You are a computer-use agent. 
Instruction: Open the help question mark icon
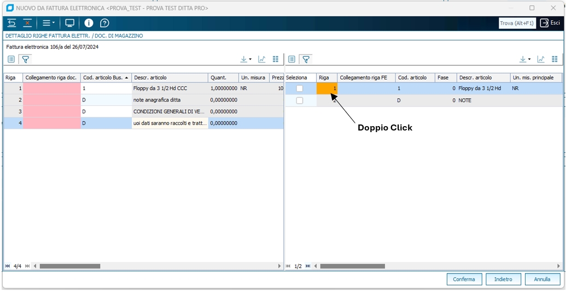[x=104, y=23]
